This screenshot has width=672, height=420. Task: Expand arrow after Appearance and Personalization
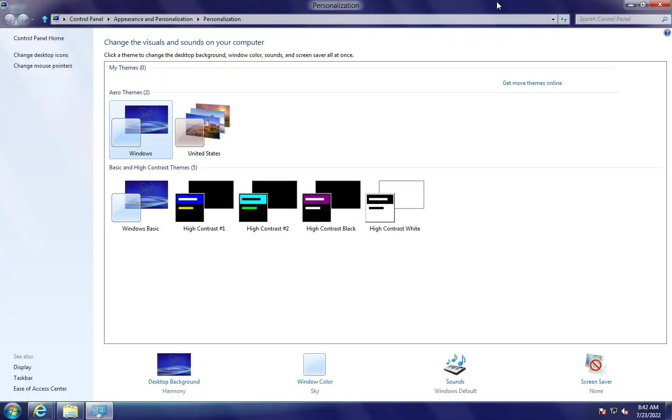(x=198, y=19)
